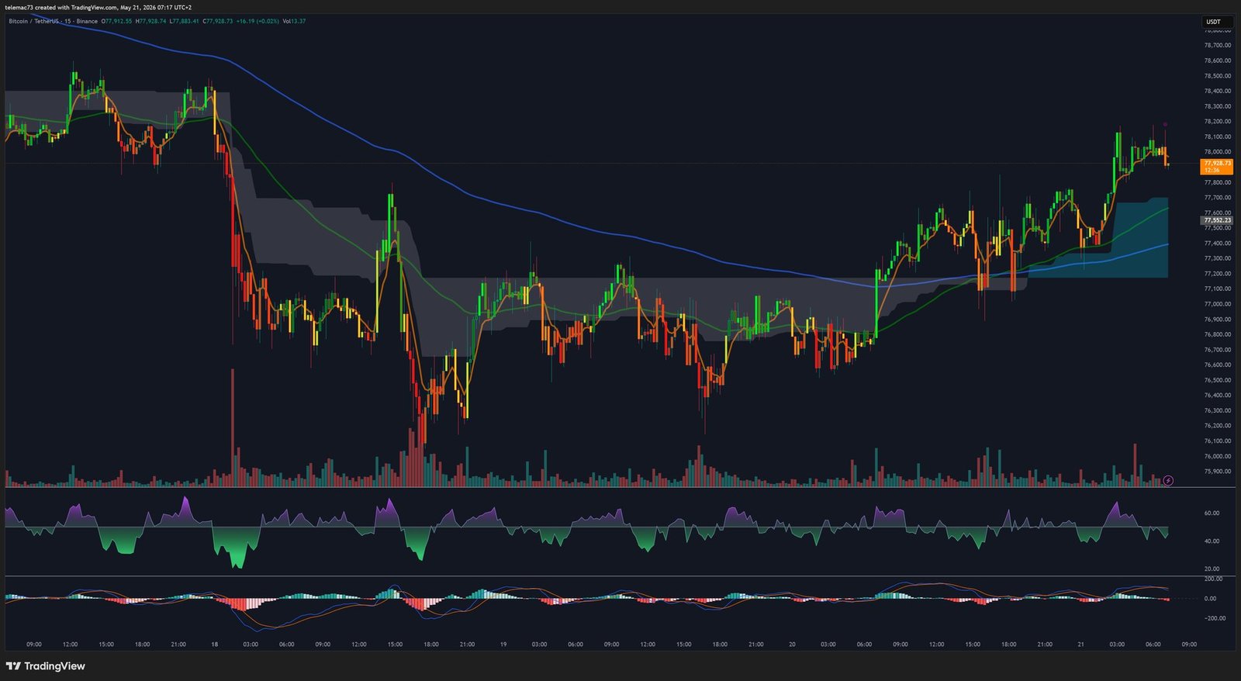Click the 78,200.00 price axis label
This screenshot has height=681, width=1241.
click(x=1217, y=122)
